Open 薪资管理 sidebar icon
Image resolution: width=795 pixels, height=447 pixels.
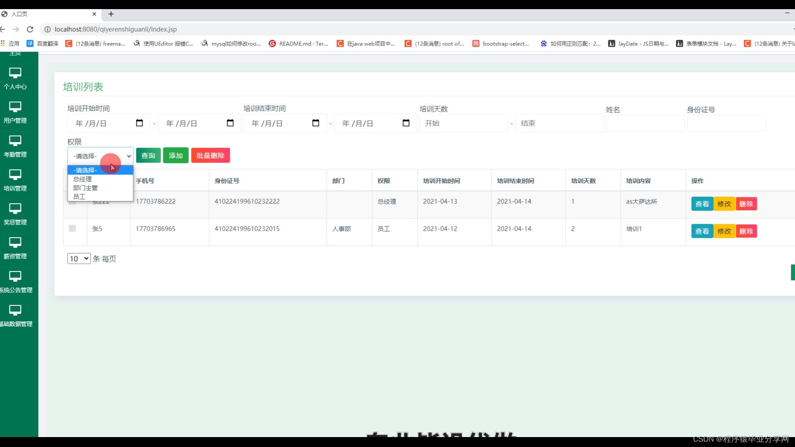15,243
